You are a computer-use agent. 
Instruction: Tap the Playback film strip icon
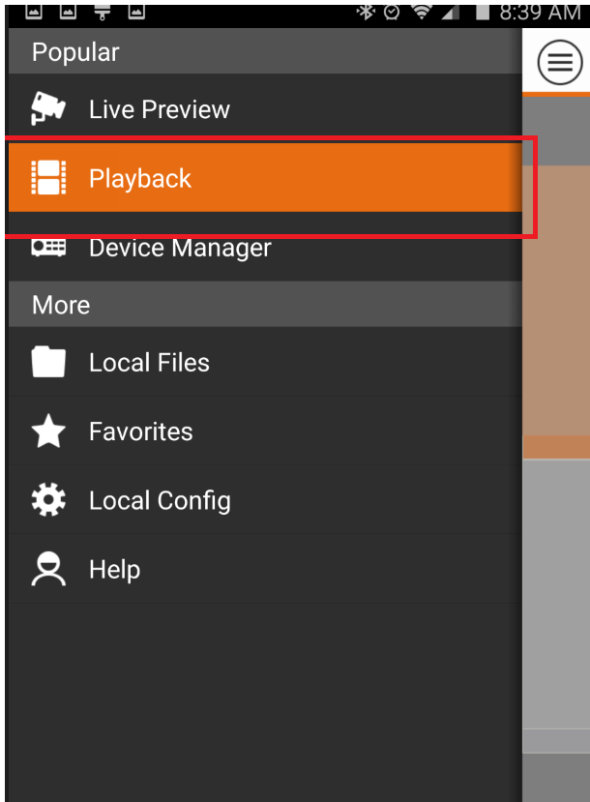48,178
